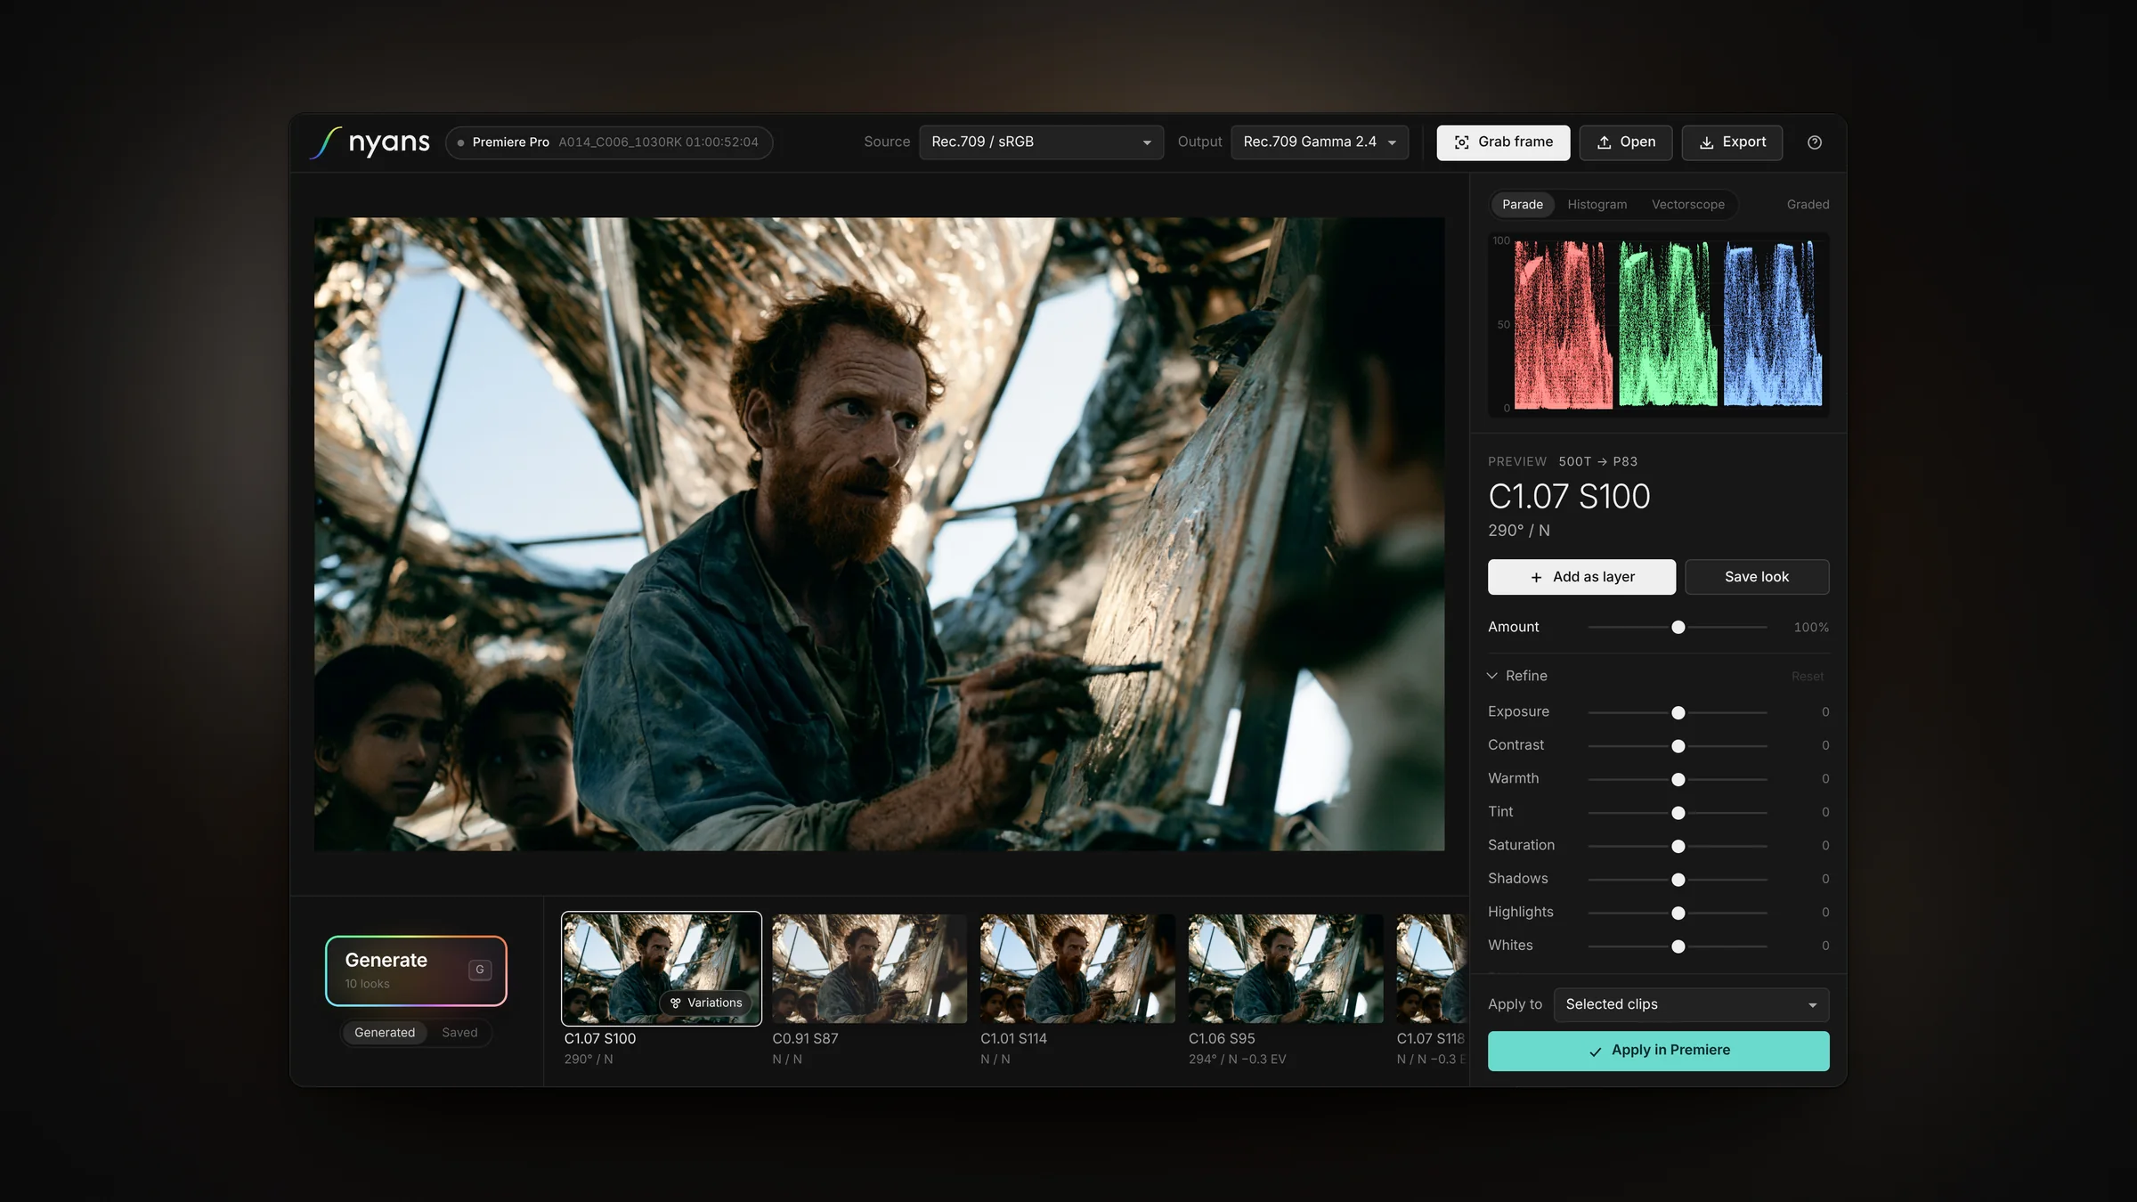Select the C1.06 S95 look thumbnail

[x=1286, y=969]
